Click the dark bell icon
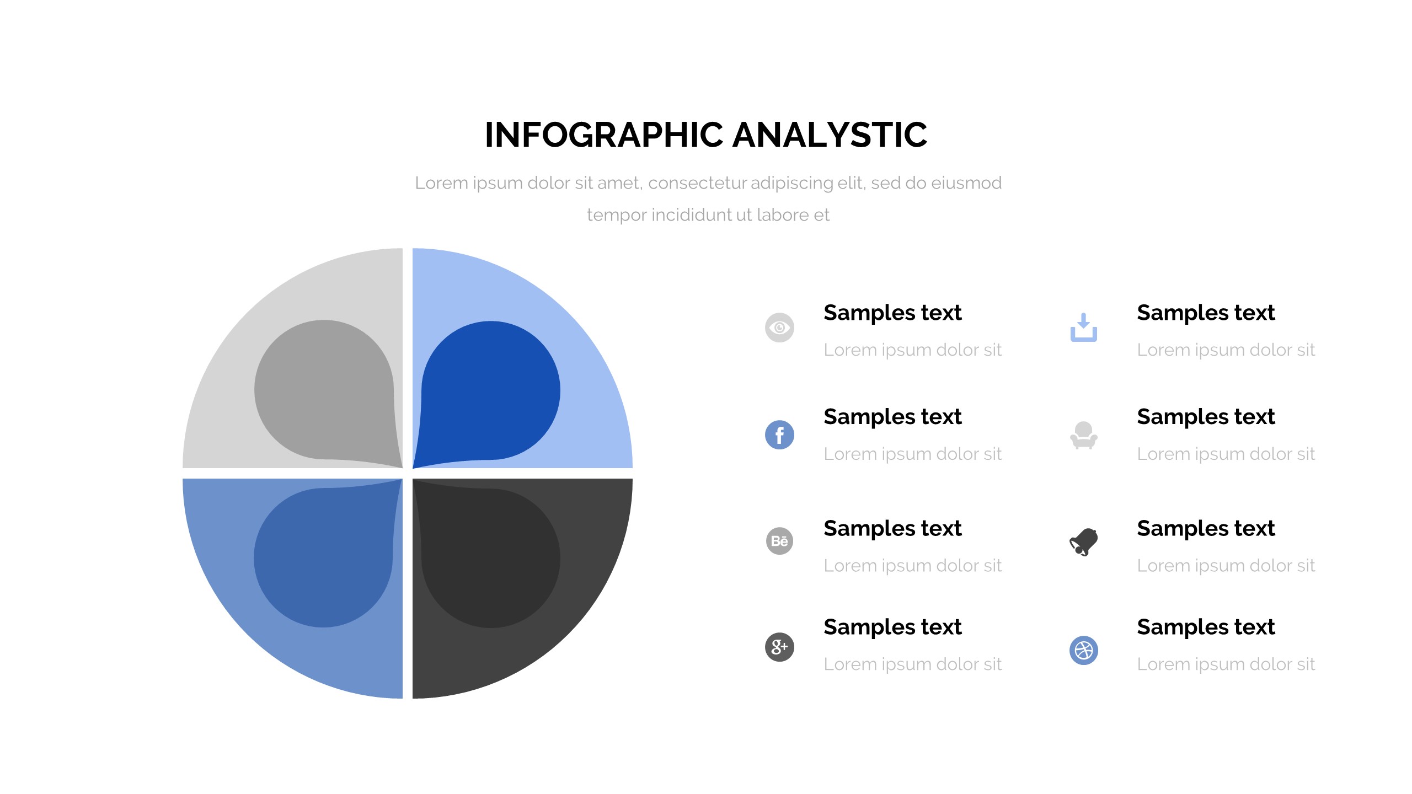 (1083, 542)
